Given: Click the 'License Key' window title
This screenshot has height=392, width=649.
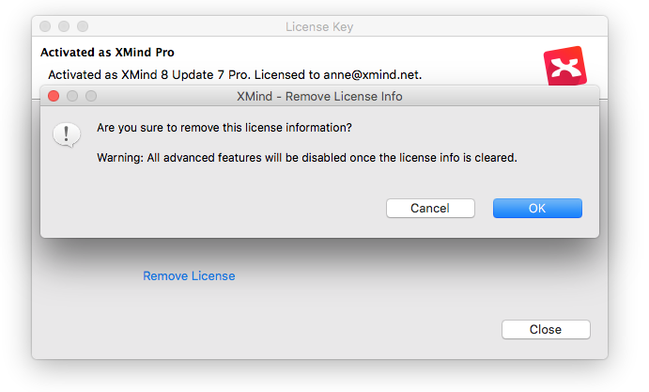Looking at the screenshot, I should point(319,27).
